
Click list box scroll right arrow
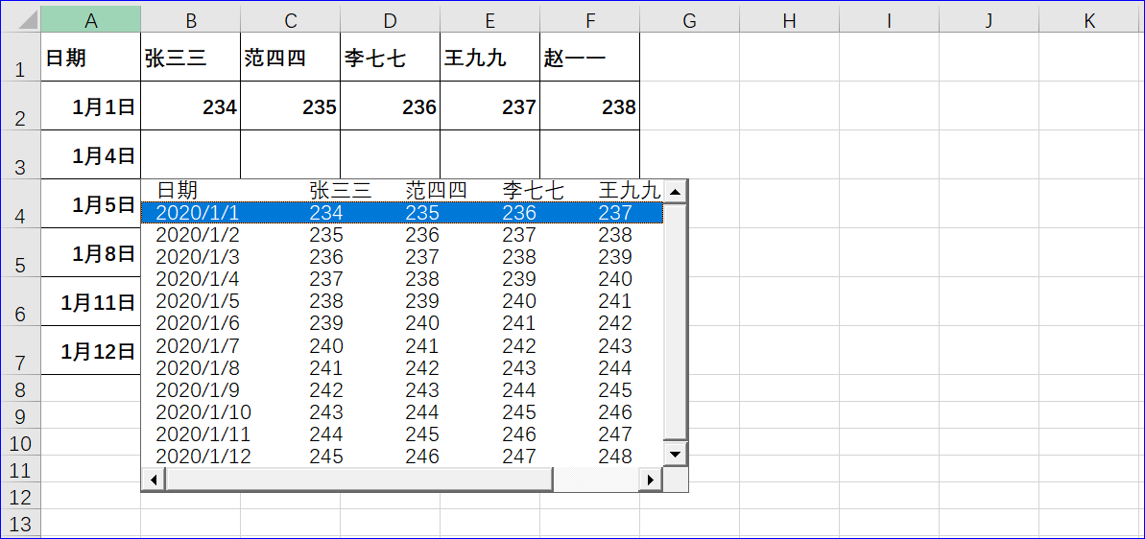coord(650,480)
